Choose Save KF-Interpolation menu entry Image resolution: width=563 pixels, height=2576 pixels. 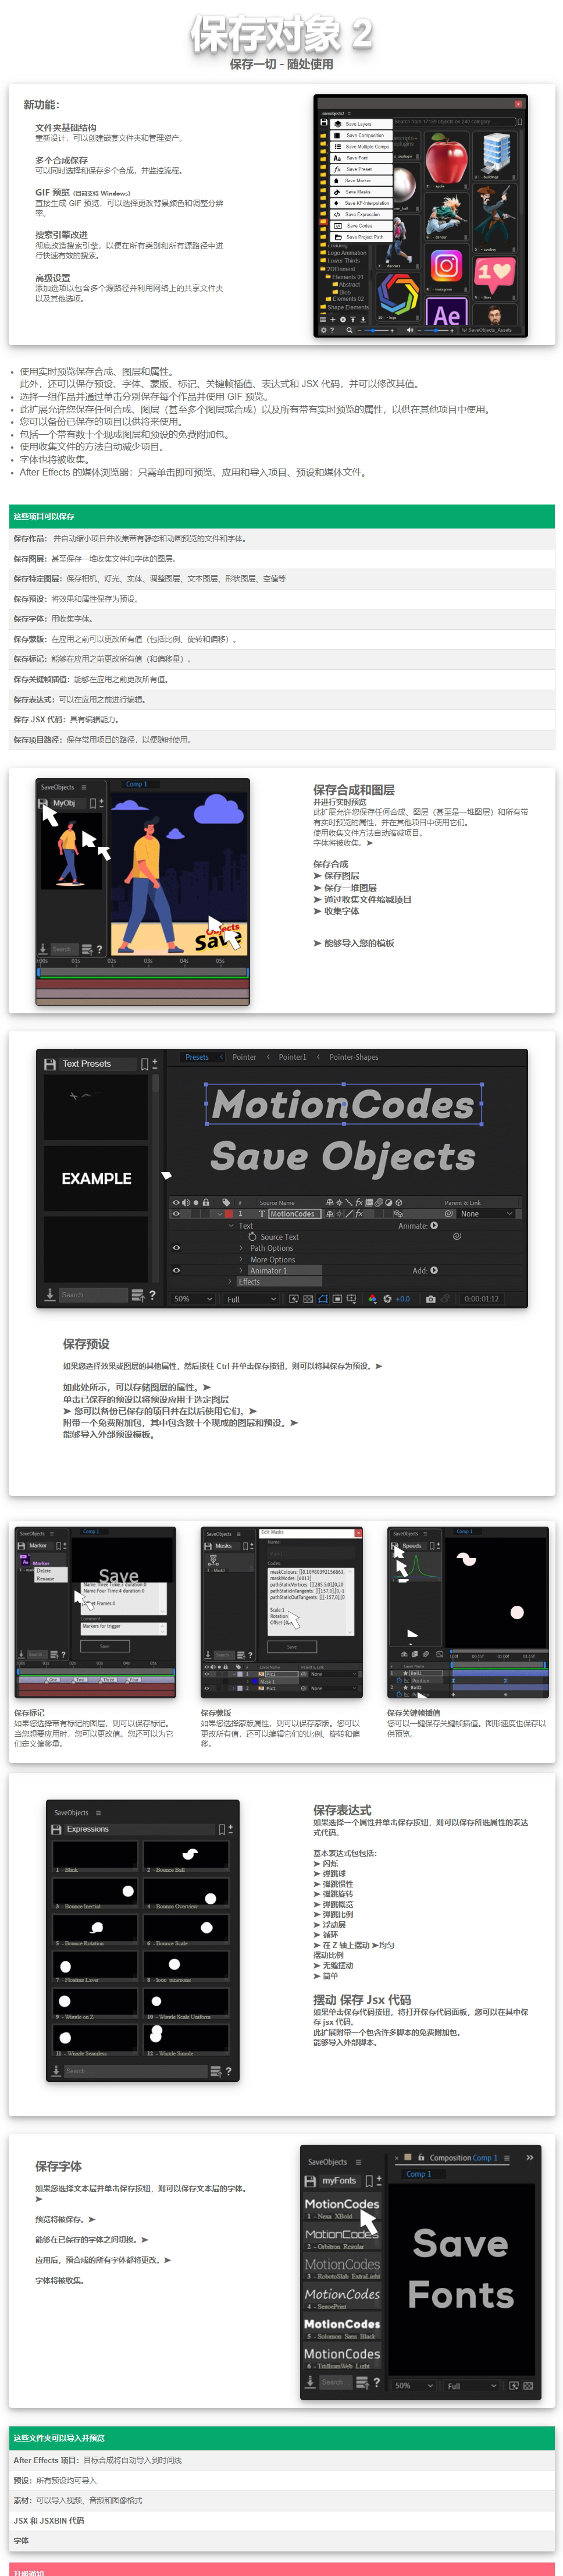(362, 203)
